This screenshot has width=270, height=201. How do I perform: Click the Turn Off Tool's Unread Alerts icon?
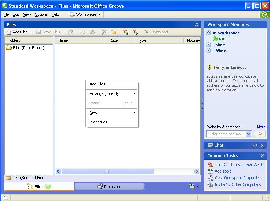(210, 164)
